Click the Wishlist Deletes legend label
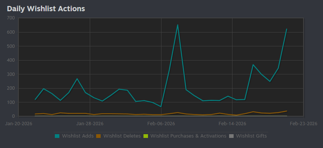This screenshot has width=323, height=148. (x=122, y=136)
